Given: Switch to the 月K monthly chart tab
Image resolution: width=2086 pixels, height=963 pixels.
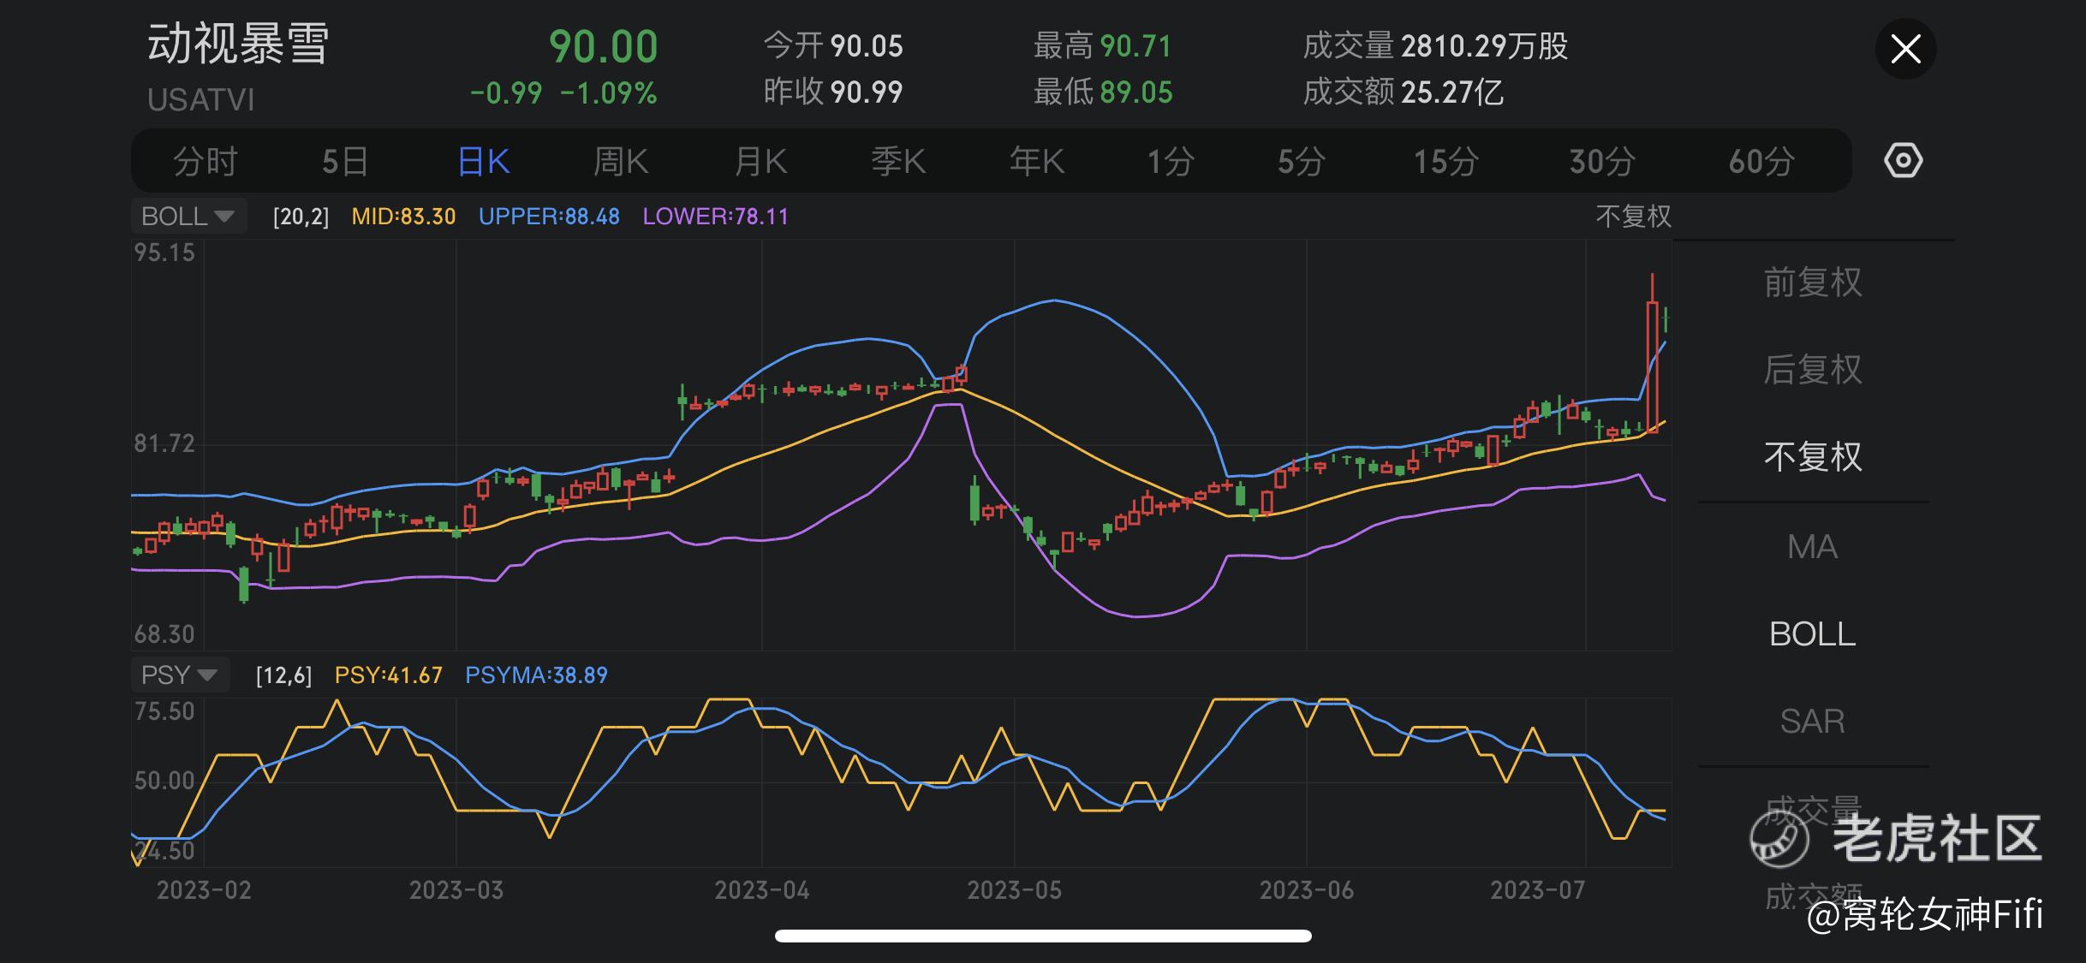Looking at the screenshot, I should [x=760, y=161].
